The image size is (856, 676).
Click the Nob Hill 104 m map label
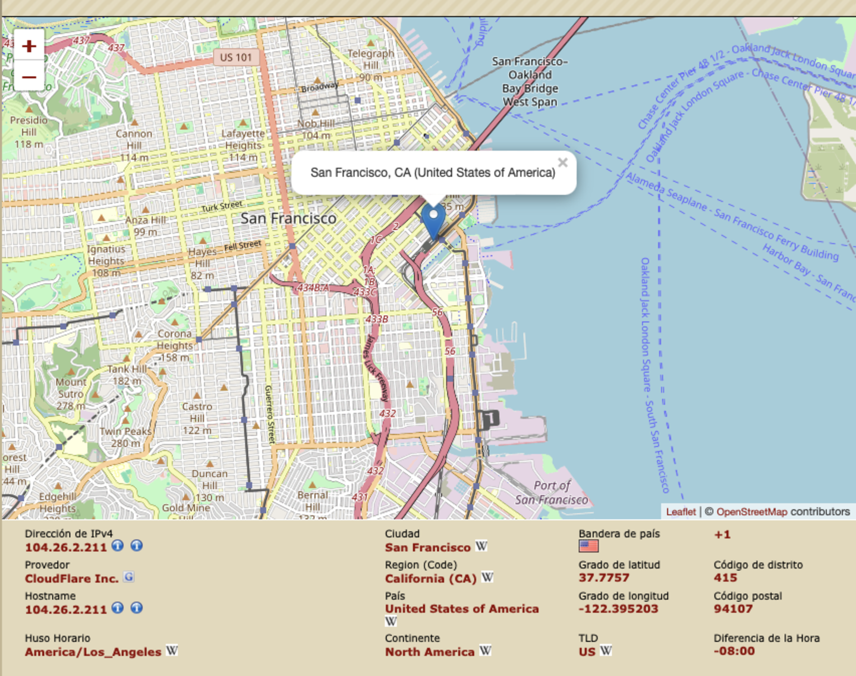point(316,130)
